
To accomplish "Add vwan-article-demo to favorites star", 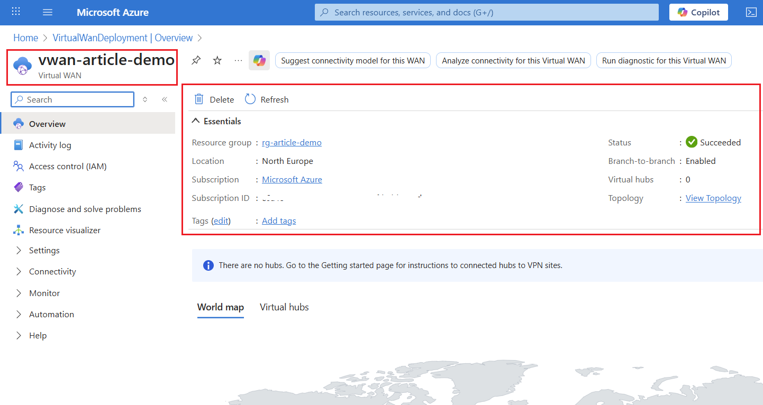I will coord(217,60).
